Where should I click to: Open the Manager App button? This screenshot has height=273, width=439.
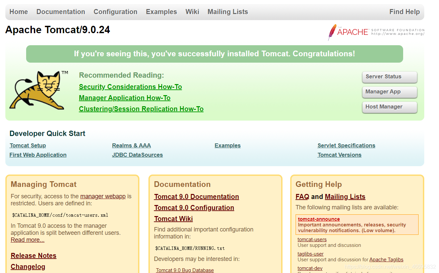(390, 92)
